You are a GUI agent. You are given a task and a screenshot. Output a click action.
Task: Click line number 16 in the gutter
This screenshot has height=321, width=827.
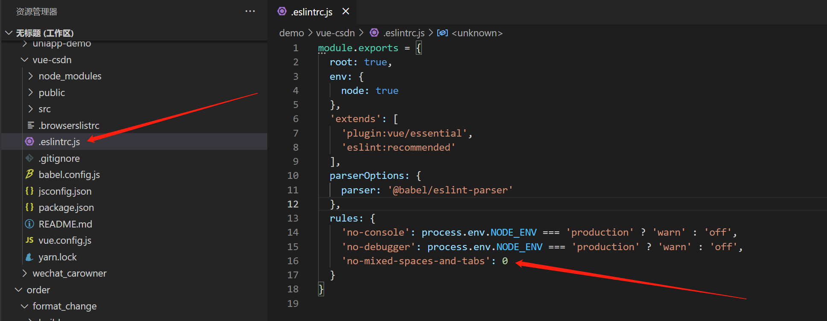tap(293, 261)
